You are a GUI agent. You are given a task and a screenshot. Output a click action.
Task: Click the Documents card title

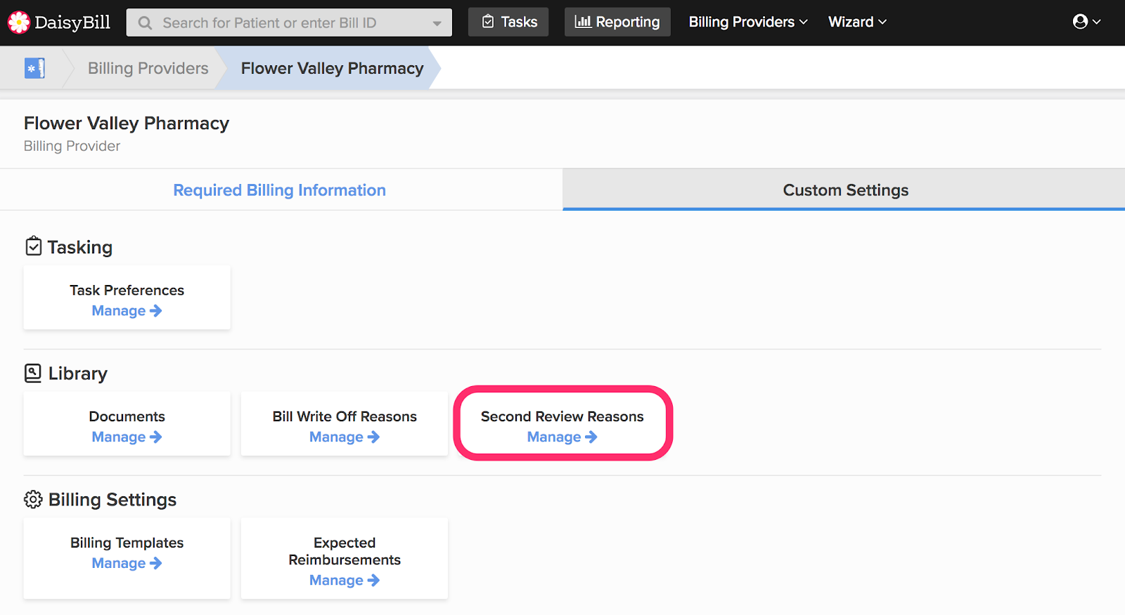coord(127,417)
